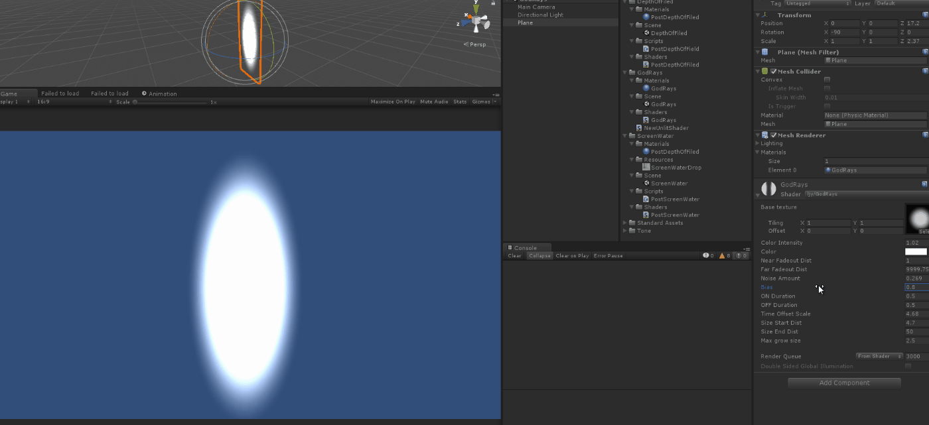Screen dimensions: 929x425
Task: Click the Base texture thumbnail
Action: [917, 219]
